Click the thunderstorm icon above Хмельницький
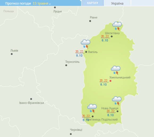The image size is (154, 137). coord(115,70)
